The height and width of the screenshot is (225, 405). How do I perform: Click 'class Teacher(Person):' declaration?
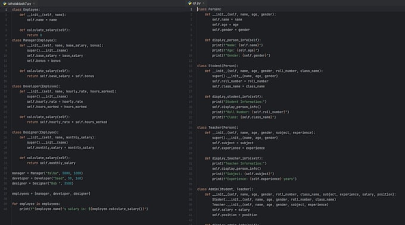[218, 128]
